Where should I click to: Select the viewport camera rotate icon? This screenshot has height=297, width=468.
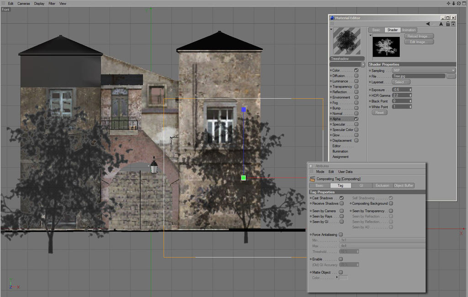[x=459, y=3]
